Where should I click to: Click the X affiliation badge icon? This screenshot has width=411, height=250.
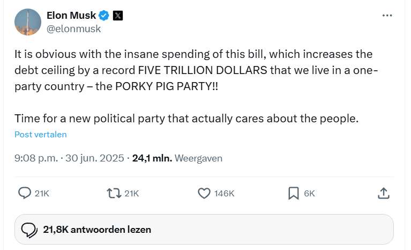pyautogui.click(x=118, y=16)
